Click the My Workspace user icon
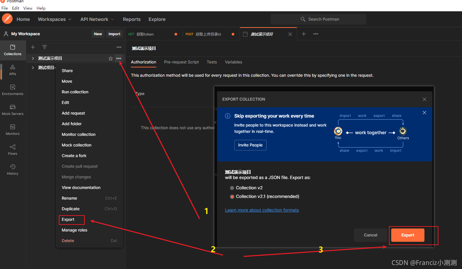This screenshot has width=462, height=269. click(x=6, y=34)
